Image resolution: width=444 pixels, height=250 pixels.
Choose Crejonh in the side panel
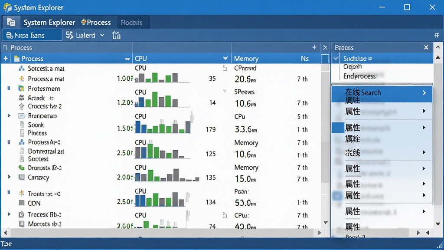click(x=352, y=66)
